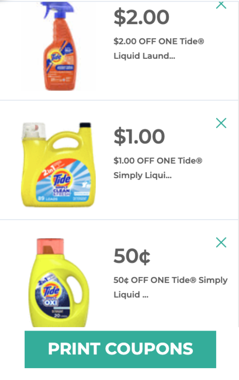Open the '$2.00 OFF ONE Tide® Liquid Laund...' description

pyautogui.click(x=159, y=48)
